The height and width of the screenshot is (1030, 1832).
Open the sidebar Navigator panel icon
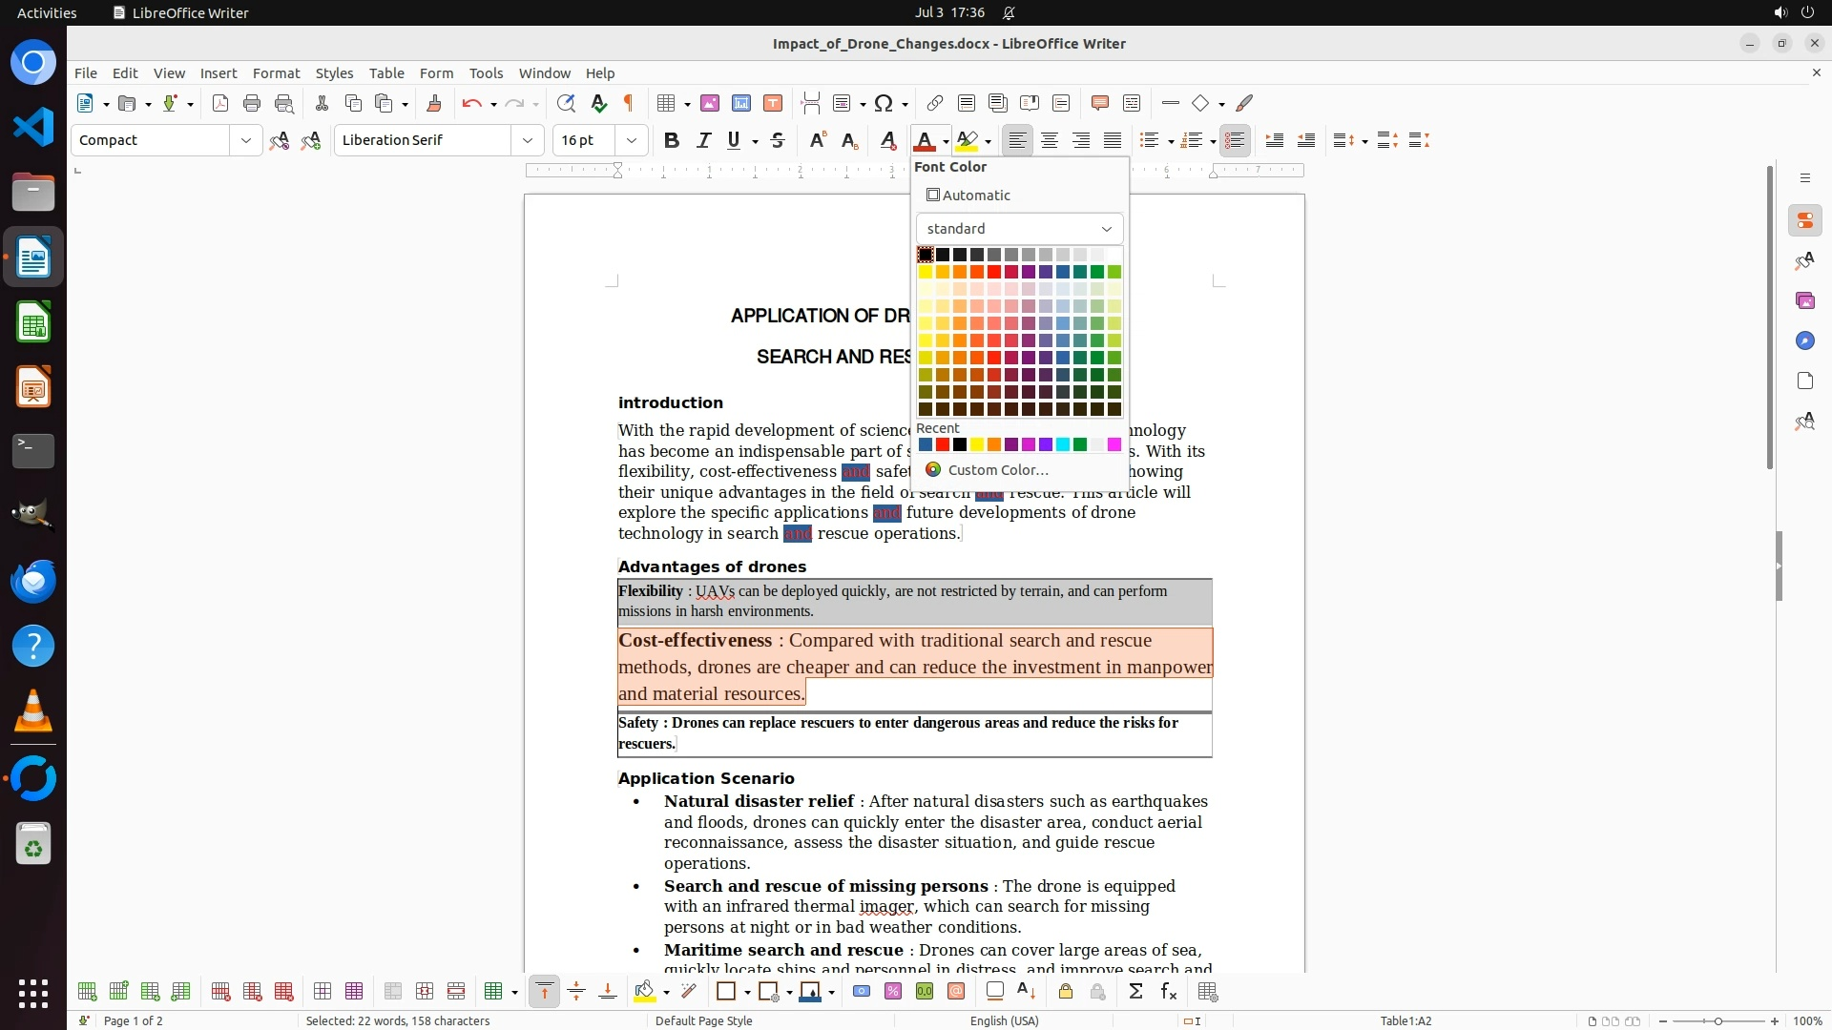(1804, 340)
